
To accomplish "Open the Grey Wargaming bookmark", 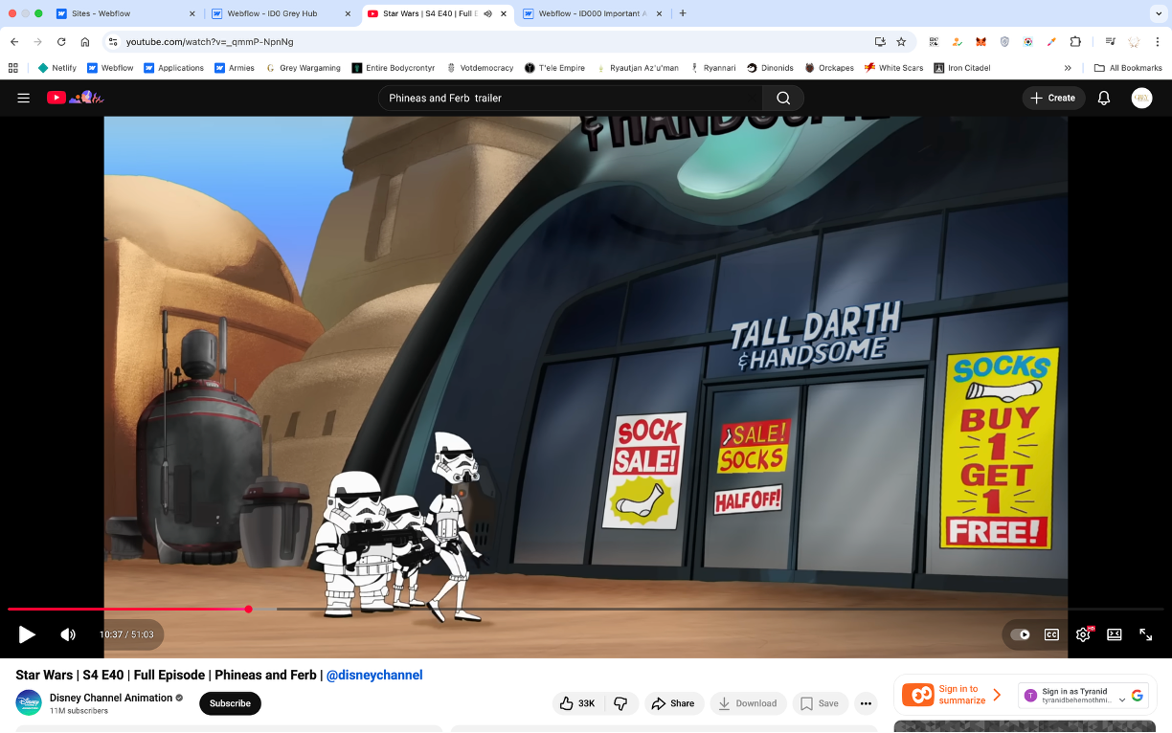I will (x=303, y=68).
